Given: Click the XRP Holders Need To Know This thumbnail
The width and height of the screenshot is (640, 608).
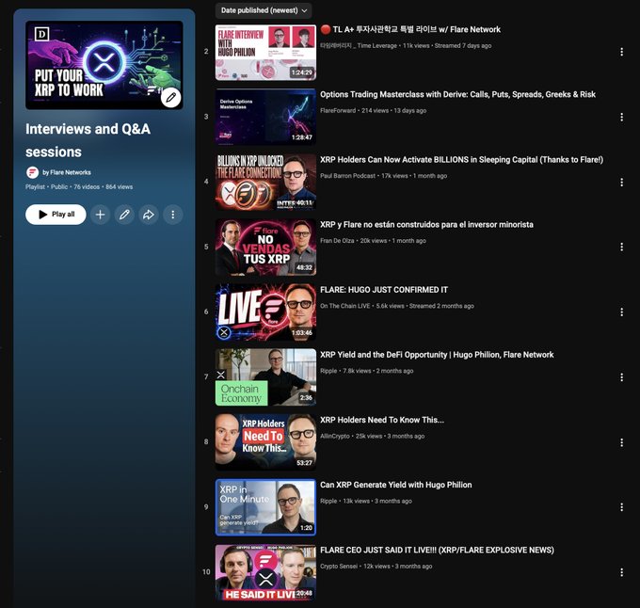Looking at the screenshot, I should coord(265,442).
